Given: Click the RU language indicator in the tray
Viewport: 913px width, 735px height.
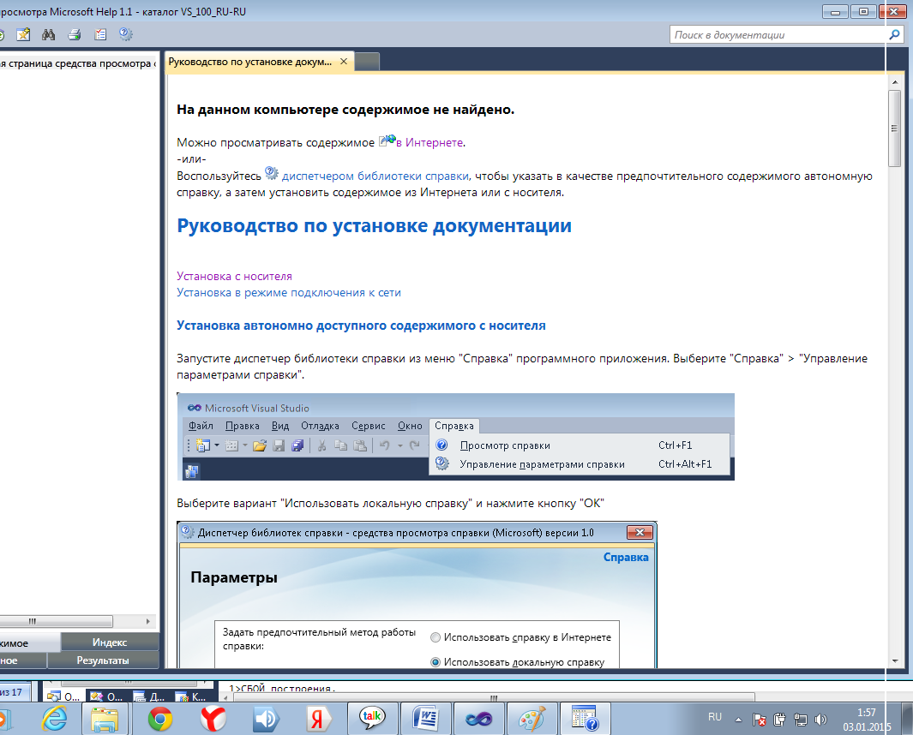Looking at the screenshot, I should [715, 718].
